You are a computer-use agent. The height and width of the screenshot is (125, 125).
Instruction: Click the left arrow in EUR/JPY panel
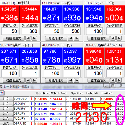[113, 38]
